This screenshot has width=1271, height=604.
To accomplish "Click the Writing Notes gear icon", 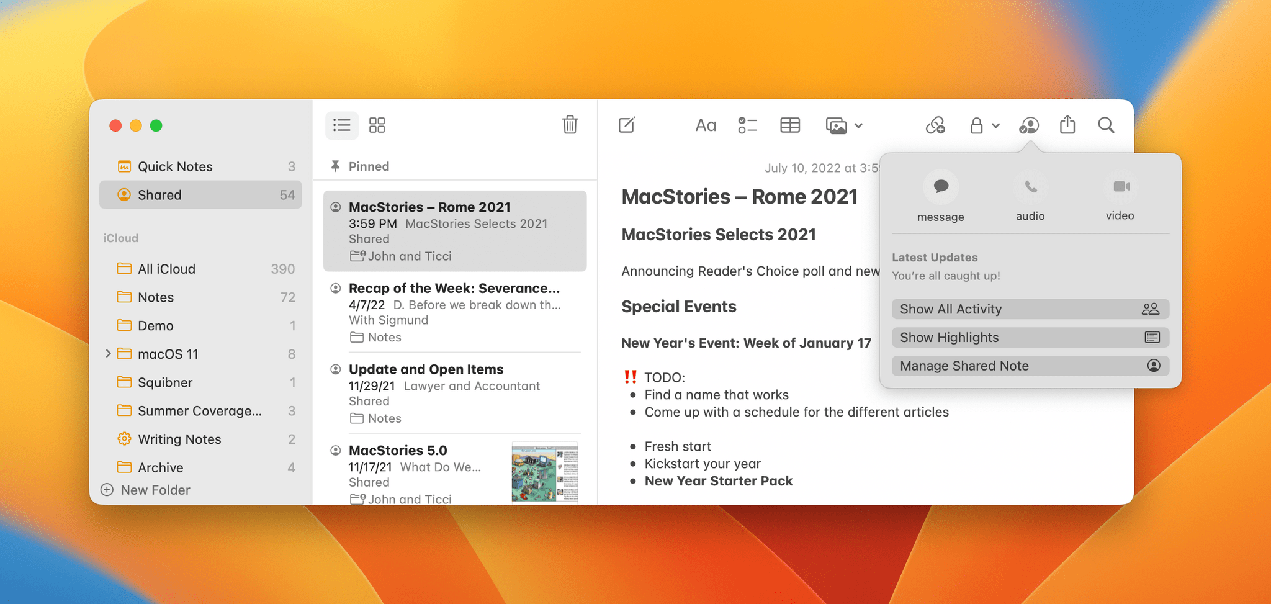I will coord(124,439).
